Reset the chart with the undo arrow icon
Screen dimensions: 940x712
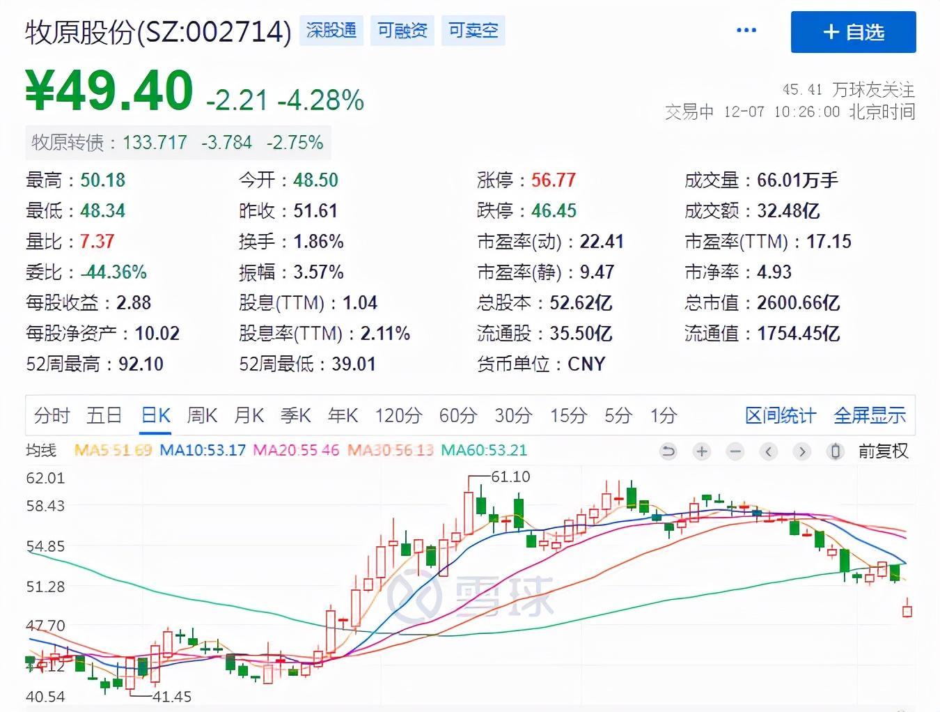click(668, 451)
